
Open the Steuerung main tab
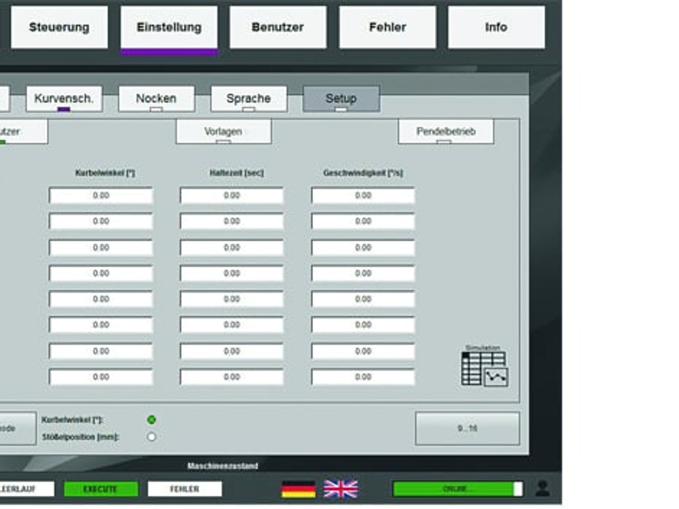[x=59, y=27]
